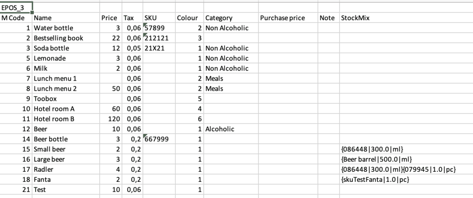Click the Colour value 6 cell
Viewport: 473px width, 198px height.
click(x=189, y=119)
